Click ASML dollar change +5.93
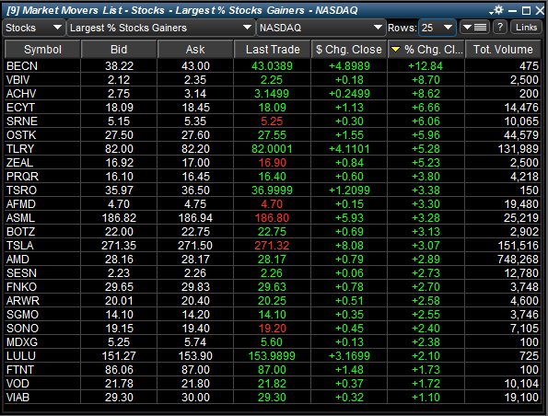The image size is (548, 416). click(349, 218)
